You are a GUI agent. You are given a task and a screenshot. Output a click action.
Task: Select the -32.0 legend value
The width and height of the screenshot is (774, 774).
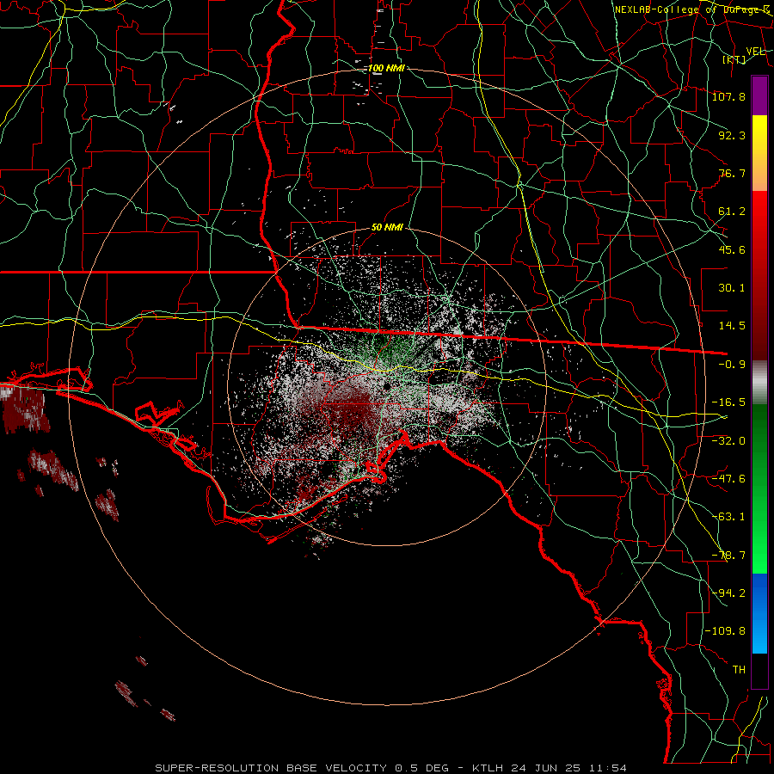tap(729, 440)
